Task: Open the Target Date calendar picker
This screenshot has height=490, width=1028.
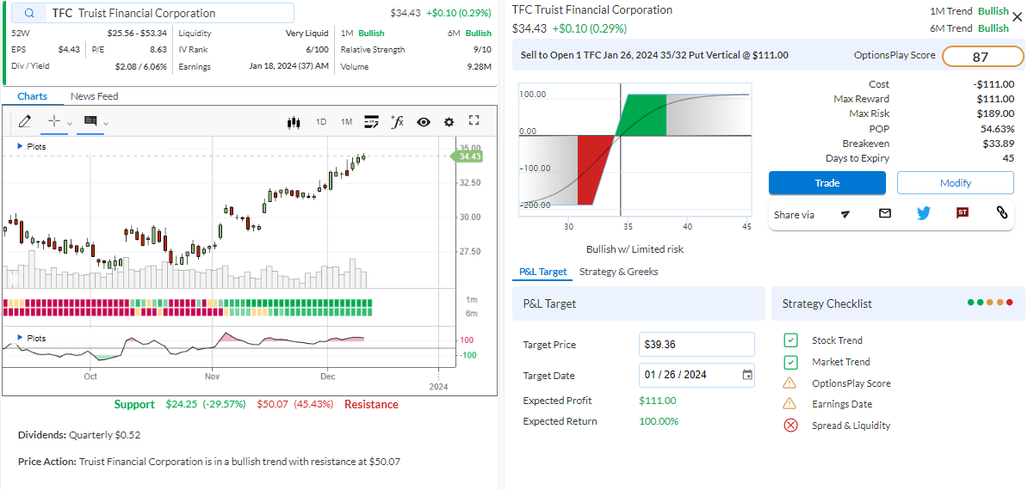Action: point(746,375)
